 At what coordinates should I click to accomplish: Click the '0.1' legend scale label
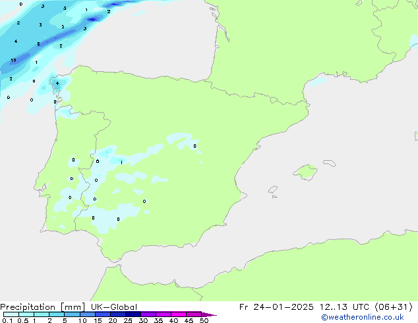point(6,320)
